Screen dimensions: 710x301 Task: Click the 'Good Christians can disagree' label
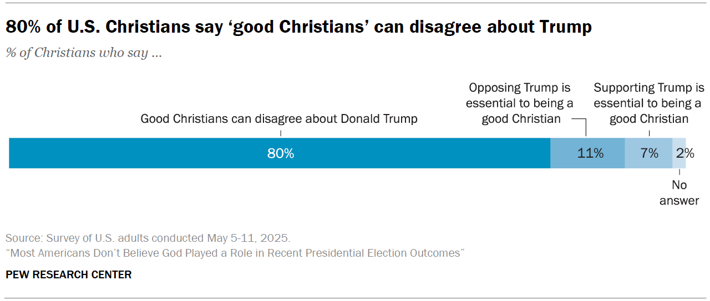click(x=278, y=118)
